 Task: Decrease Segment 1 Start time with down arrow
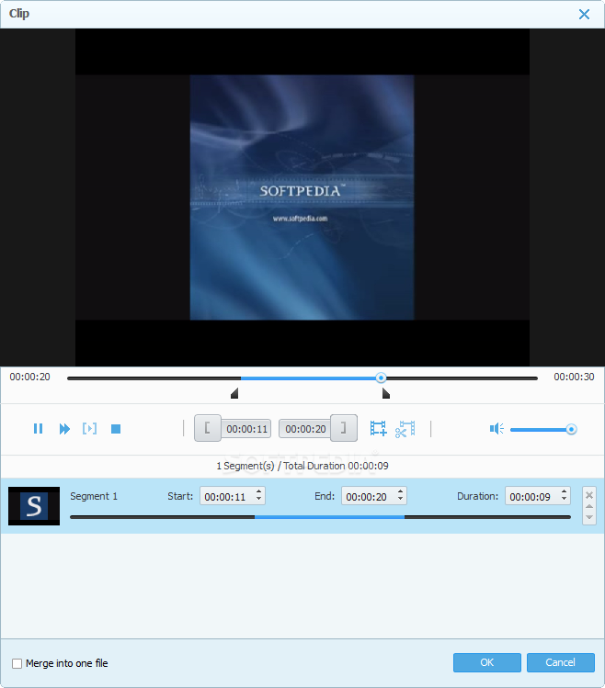[258, 501]
